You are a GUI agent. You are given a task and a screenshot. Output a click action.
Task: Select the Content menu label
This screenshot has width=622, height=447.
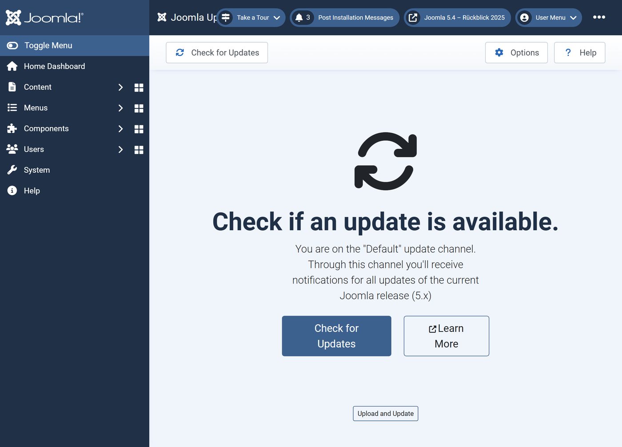(38, 87)
